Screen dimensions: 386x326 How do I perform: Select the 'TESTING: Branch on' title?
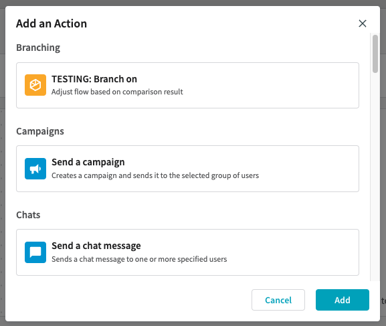(x=94, y=79)
